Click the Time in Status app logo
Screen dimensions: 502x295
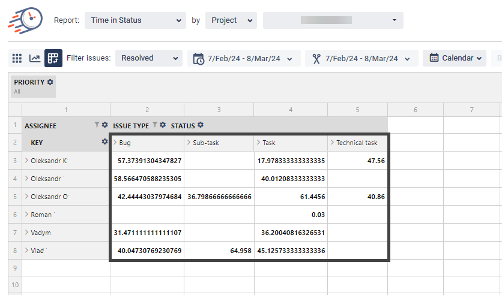click(25, 21)
